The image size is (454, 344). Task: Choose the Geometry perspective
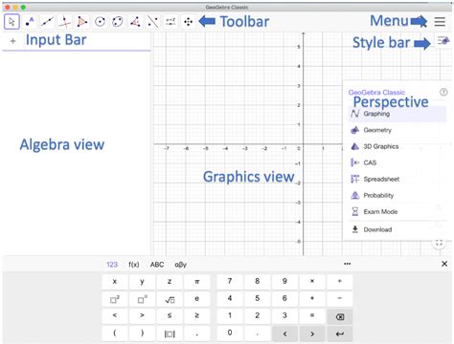pyautogui.click(x=397, y=130)
